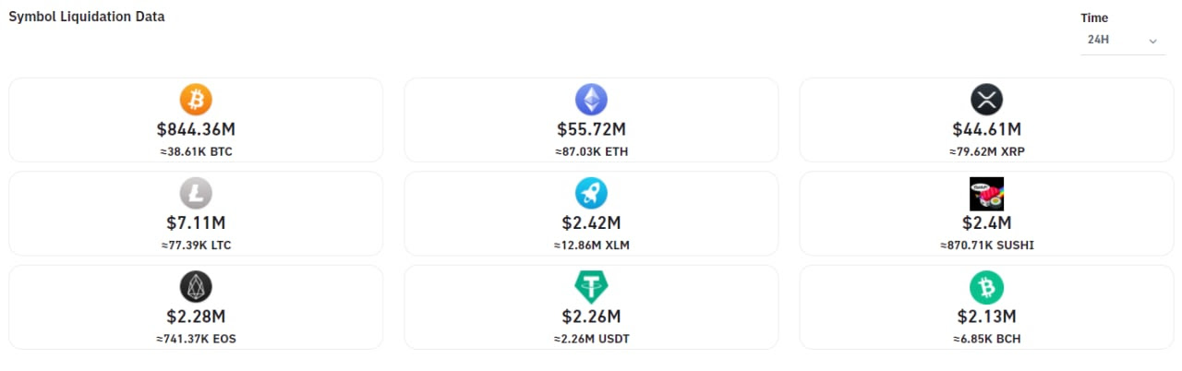
Task: Click the ≈2.26M USDT quantity text
Action: [x=591, y=339]
